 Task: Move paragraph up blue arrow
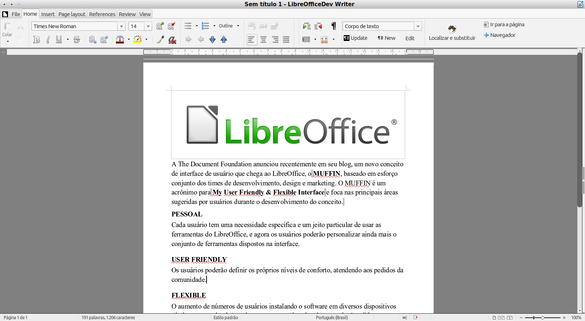224,39
